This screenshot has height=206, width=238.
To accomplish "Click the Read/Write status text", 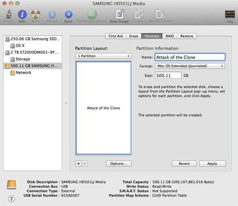I will pyautogui.click(x=162, y=187).
